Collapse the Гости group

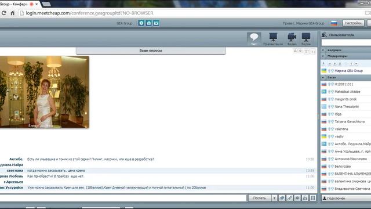pos(323,77)
